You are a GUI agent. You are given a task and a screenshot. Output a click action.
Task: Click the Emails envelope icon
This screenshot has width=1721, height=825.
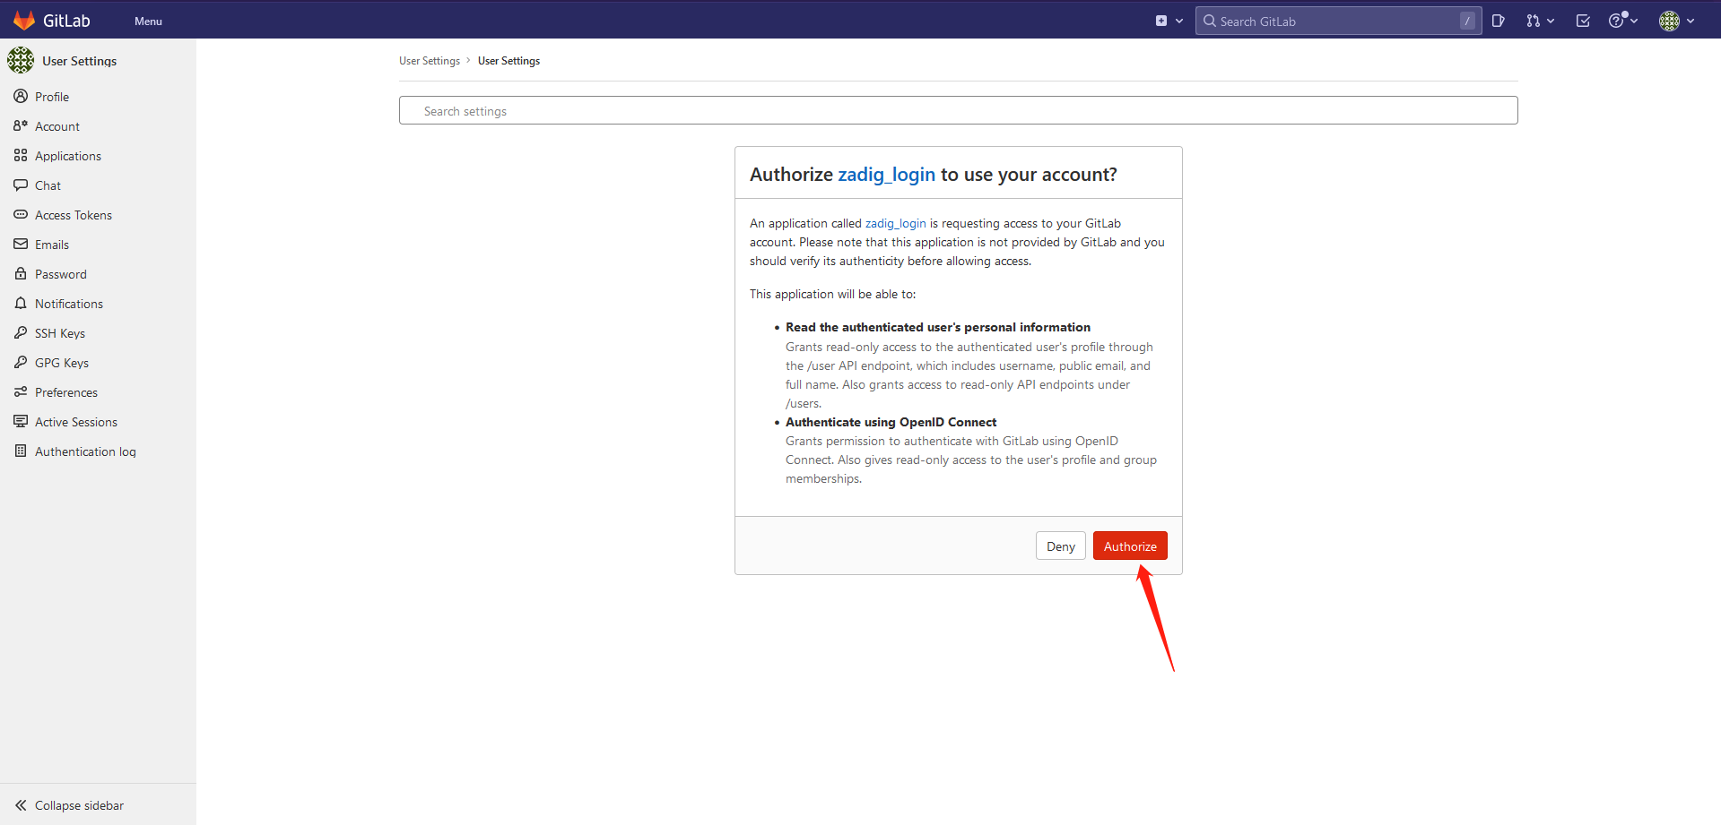click(21, 244)
